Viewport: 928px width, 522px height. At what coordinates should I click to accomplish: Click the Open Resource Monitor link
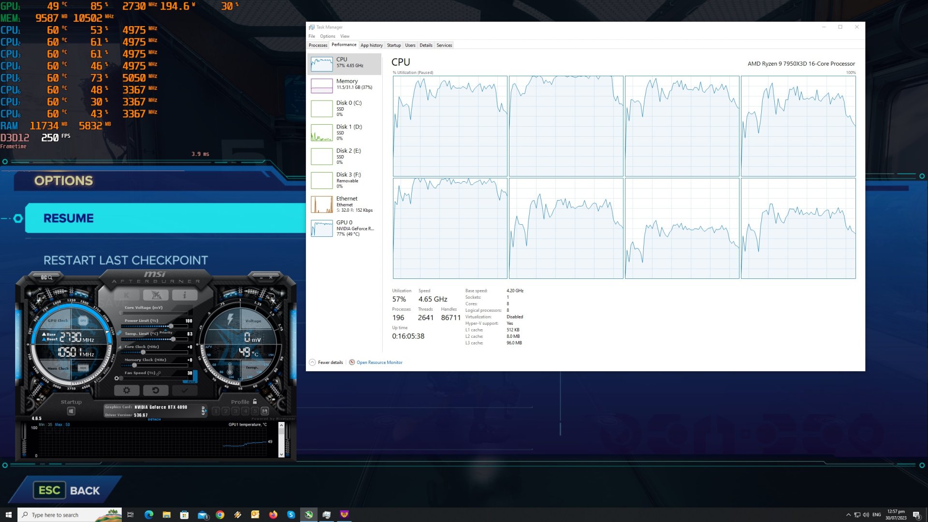point(379,362)
